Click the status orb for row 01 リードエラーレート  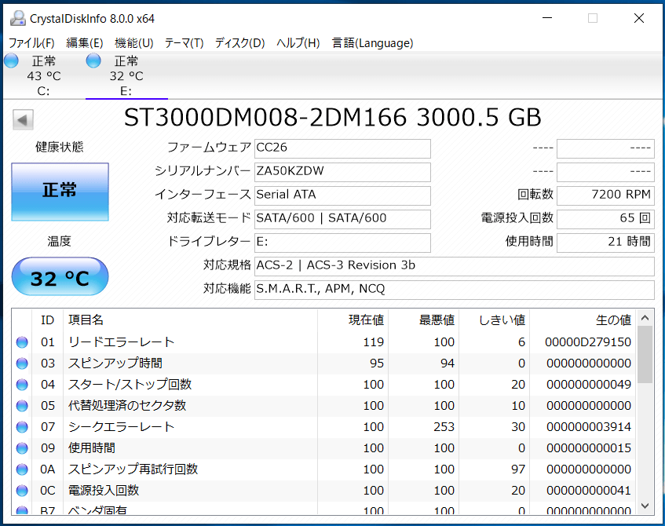(22, 342)
